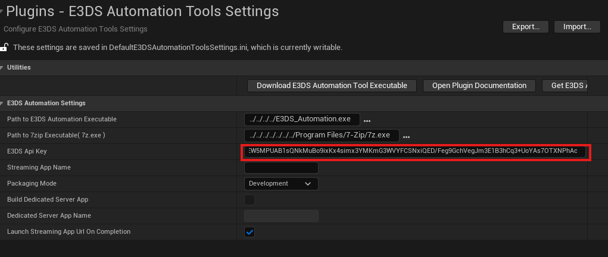Screen dimensions: 608x257
Task: Click the lock icon beside the writable settings notice
Action: (x=4, y=47)
